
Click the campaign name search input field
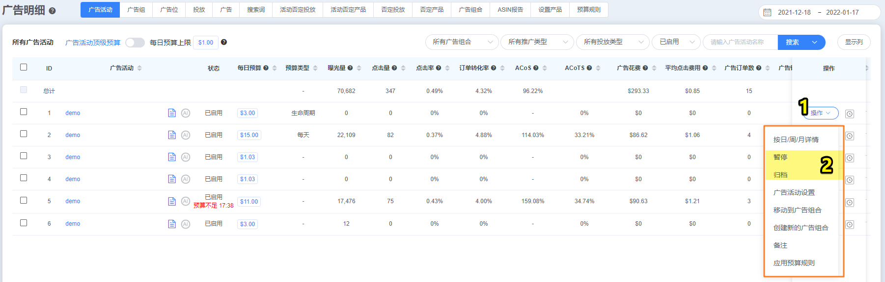pyautogui.click(x=740, y=42)
